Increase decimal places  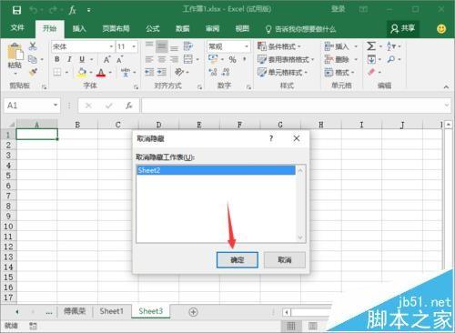pyautogui.click(x=213, y=72)
